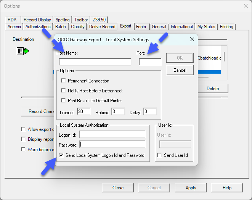Click the Record Characteristics button
Viewport: 252px width, 200px height.
click(x=38, y=111)
